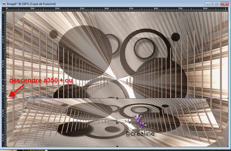Click the top-right selection corner handle
Viewport: 231px width, 151px height.
(228, 98)
